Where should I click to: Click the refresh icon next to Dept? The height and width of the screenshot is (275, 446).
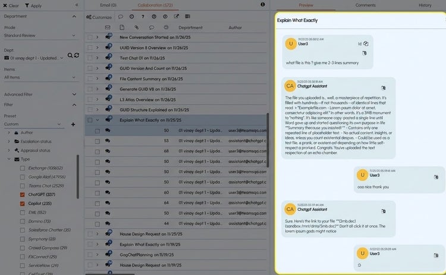point(77,55)
